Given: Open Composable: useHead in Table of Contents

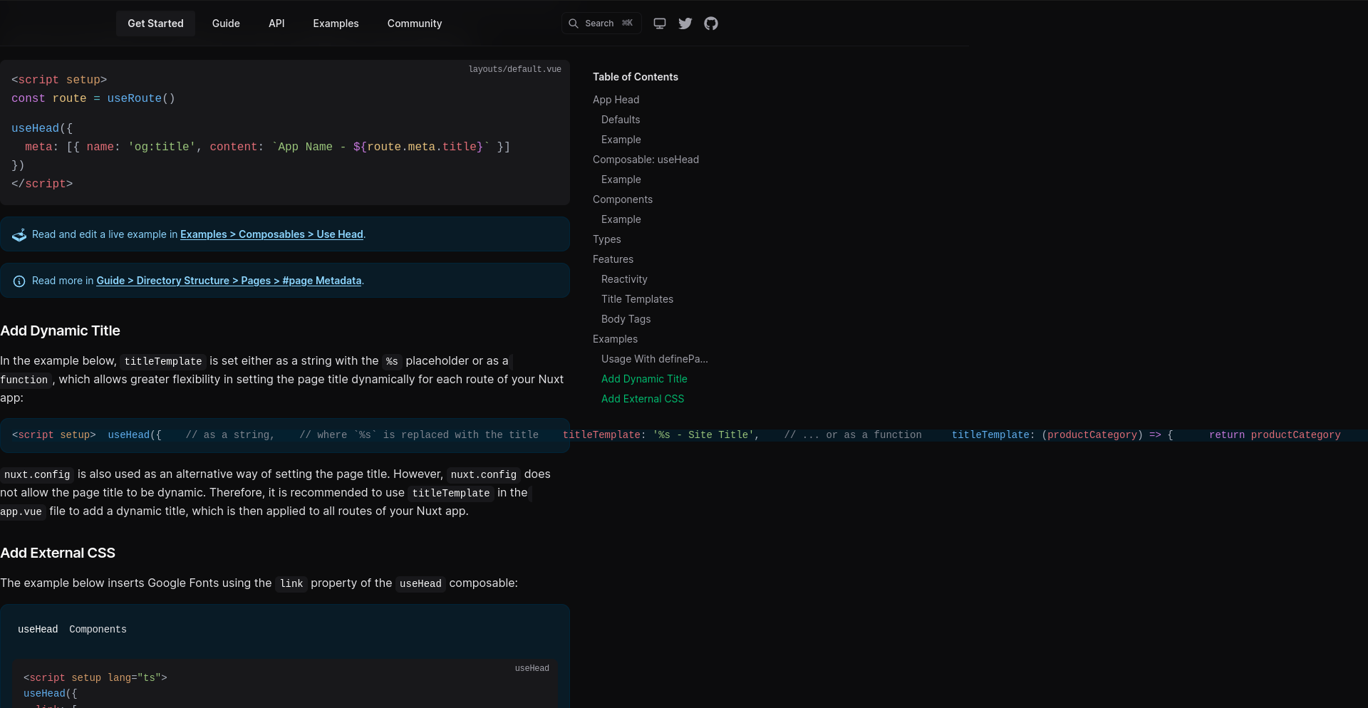Looking at the screenshot, I should 646,159.
